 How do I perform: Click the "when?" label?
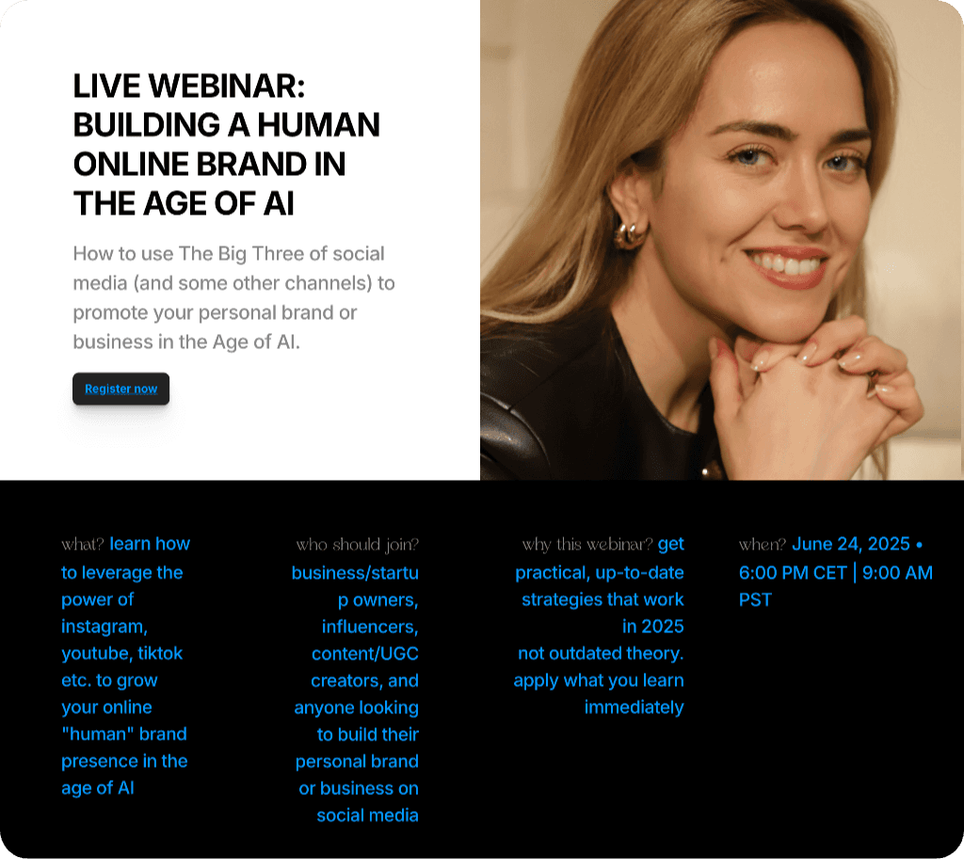(x=763, y=545)
